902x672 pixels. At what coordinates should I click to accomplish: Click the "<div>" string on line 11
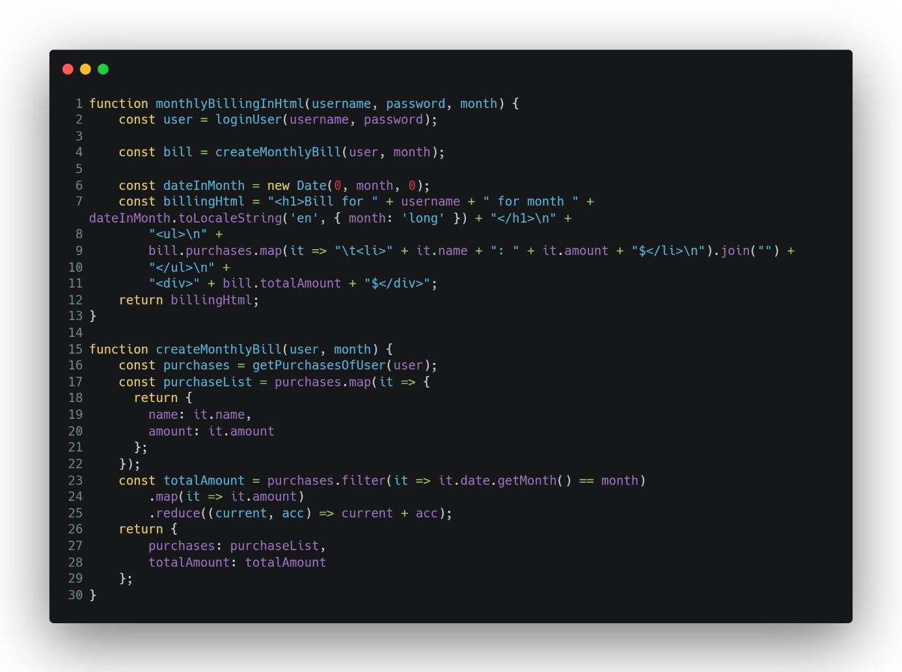point(174,284)
